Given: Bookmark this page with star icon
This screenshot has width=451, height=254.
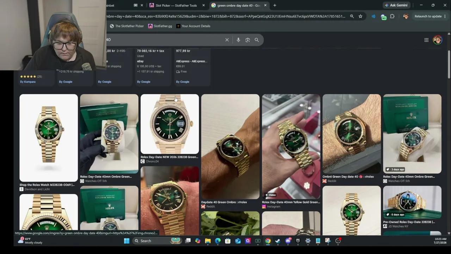Looking at the screenshot, I should tap(360, 16).
